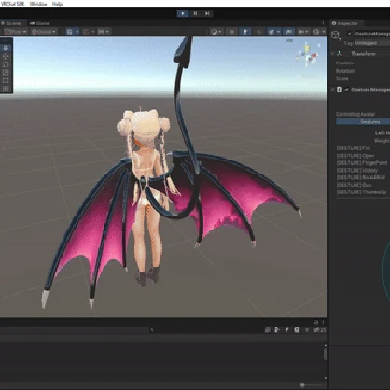This screenshot has width=390, height=390.
Task: Open the draw mode shading dropdown
Action: click(216, 32)
